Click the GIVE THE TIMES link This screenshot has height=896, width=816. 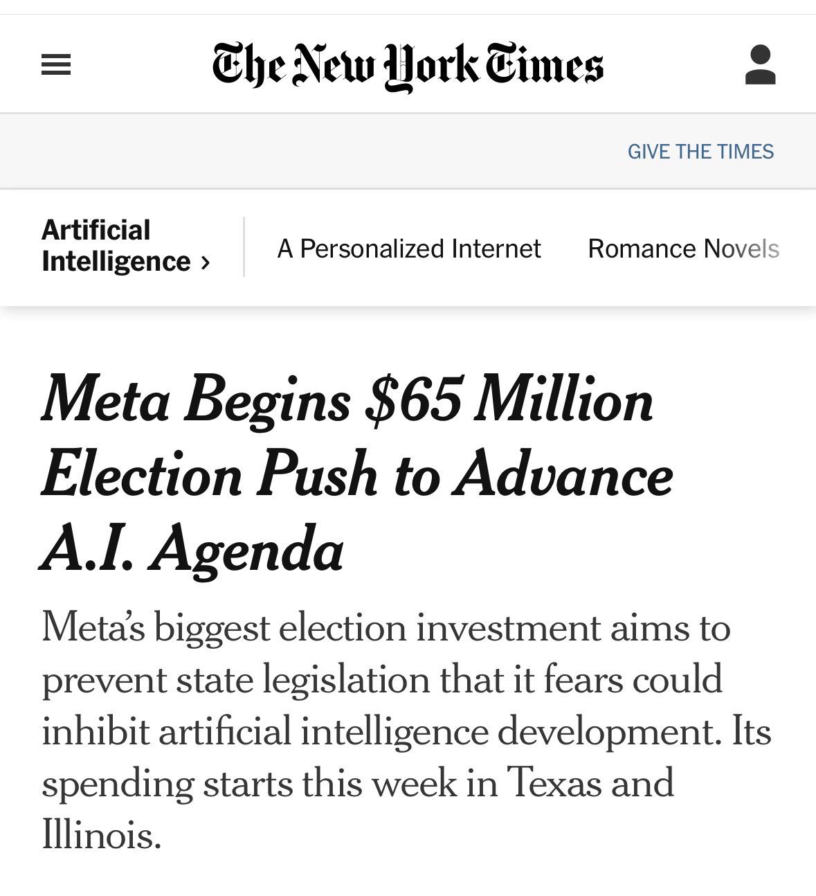(x=700, y=152)
